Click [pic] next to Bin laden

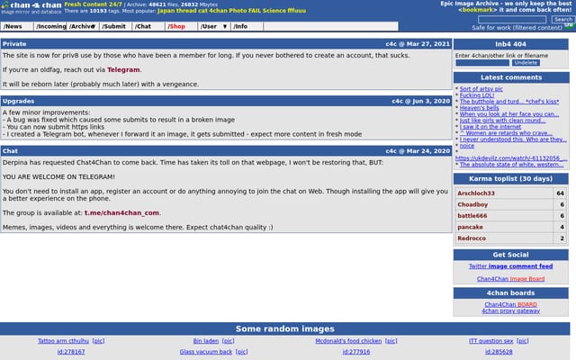pyautogui.click(x=228, y=341)
